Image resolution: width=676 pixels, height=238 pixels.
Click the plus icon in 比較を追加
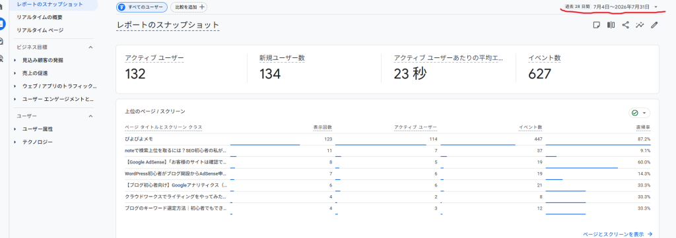tap(202, 7)
